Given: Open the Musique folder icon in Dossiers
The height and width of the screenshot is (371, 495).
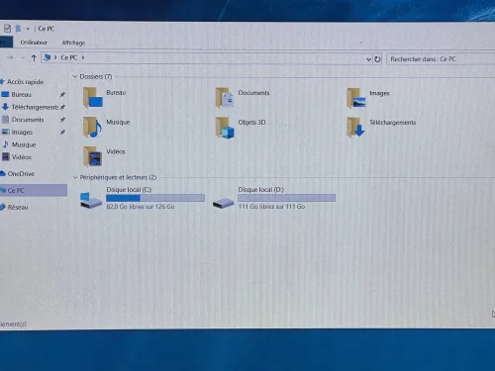Looking at the screenshot, I should [92, 127].
